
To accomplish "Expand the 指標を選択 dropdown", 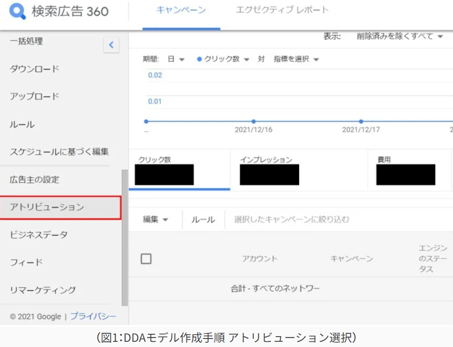I will click(x=296, y=59).
